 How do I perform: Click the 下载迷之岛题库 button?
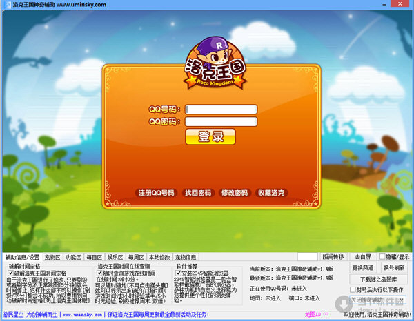click(378, 279)
